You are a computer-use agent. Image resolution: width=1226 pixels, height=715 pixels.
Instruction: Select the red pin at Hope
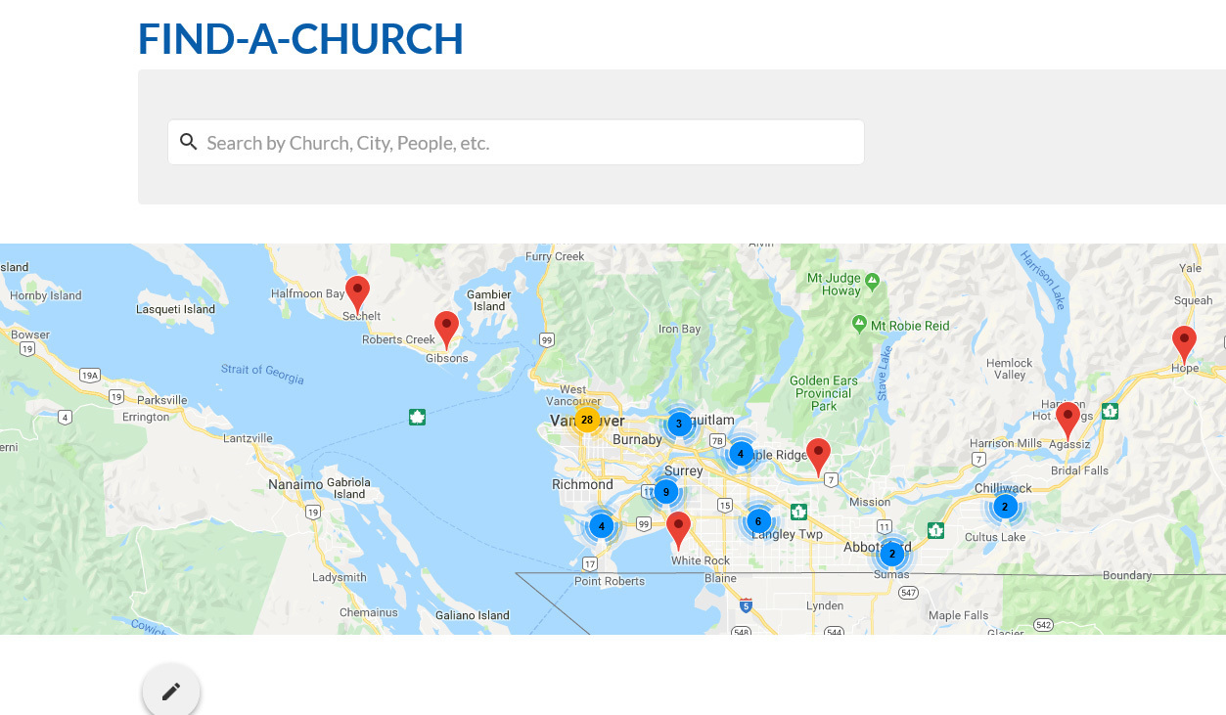[1184, 342]
